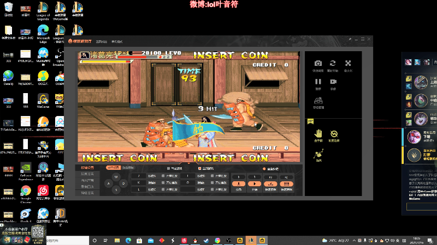The width and height of the screenshot is (437, 245).
Task: Click the W direction key button
Action: [116, 176]
